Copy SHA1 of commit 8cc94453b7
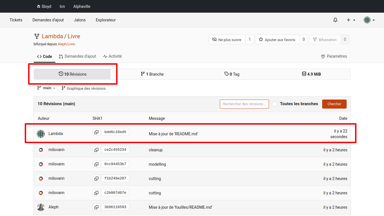384x216 pixels. coord(96,164)
